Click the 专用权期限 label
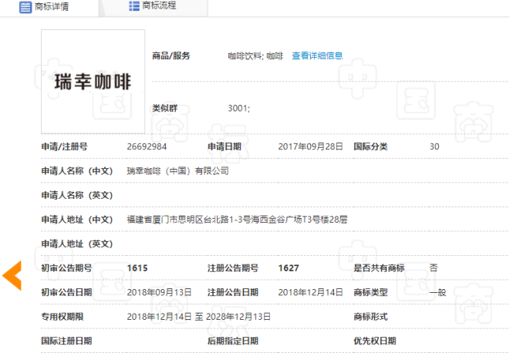Viewport: 510px width, 353px height. click(62, 317)
